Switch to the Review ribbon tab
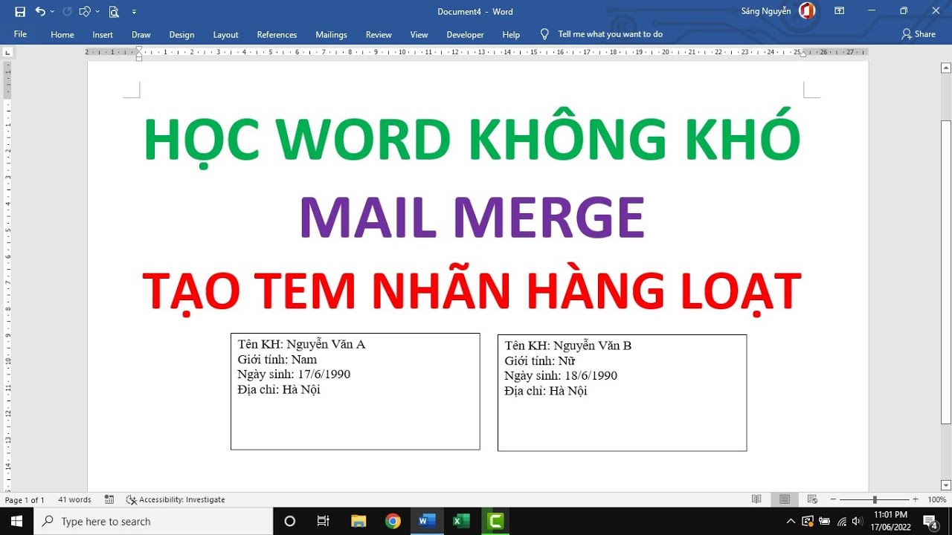This screenshot has width=952, height=535. coord(379,34)
